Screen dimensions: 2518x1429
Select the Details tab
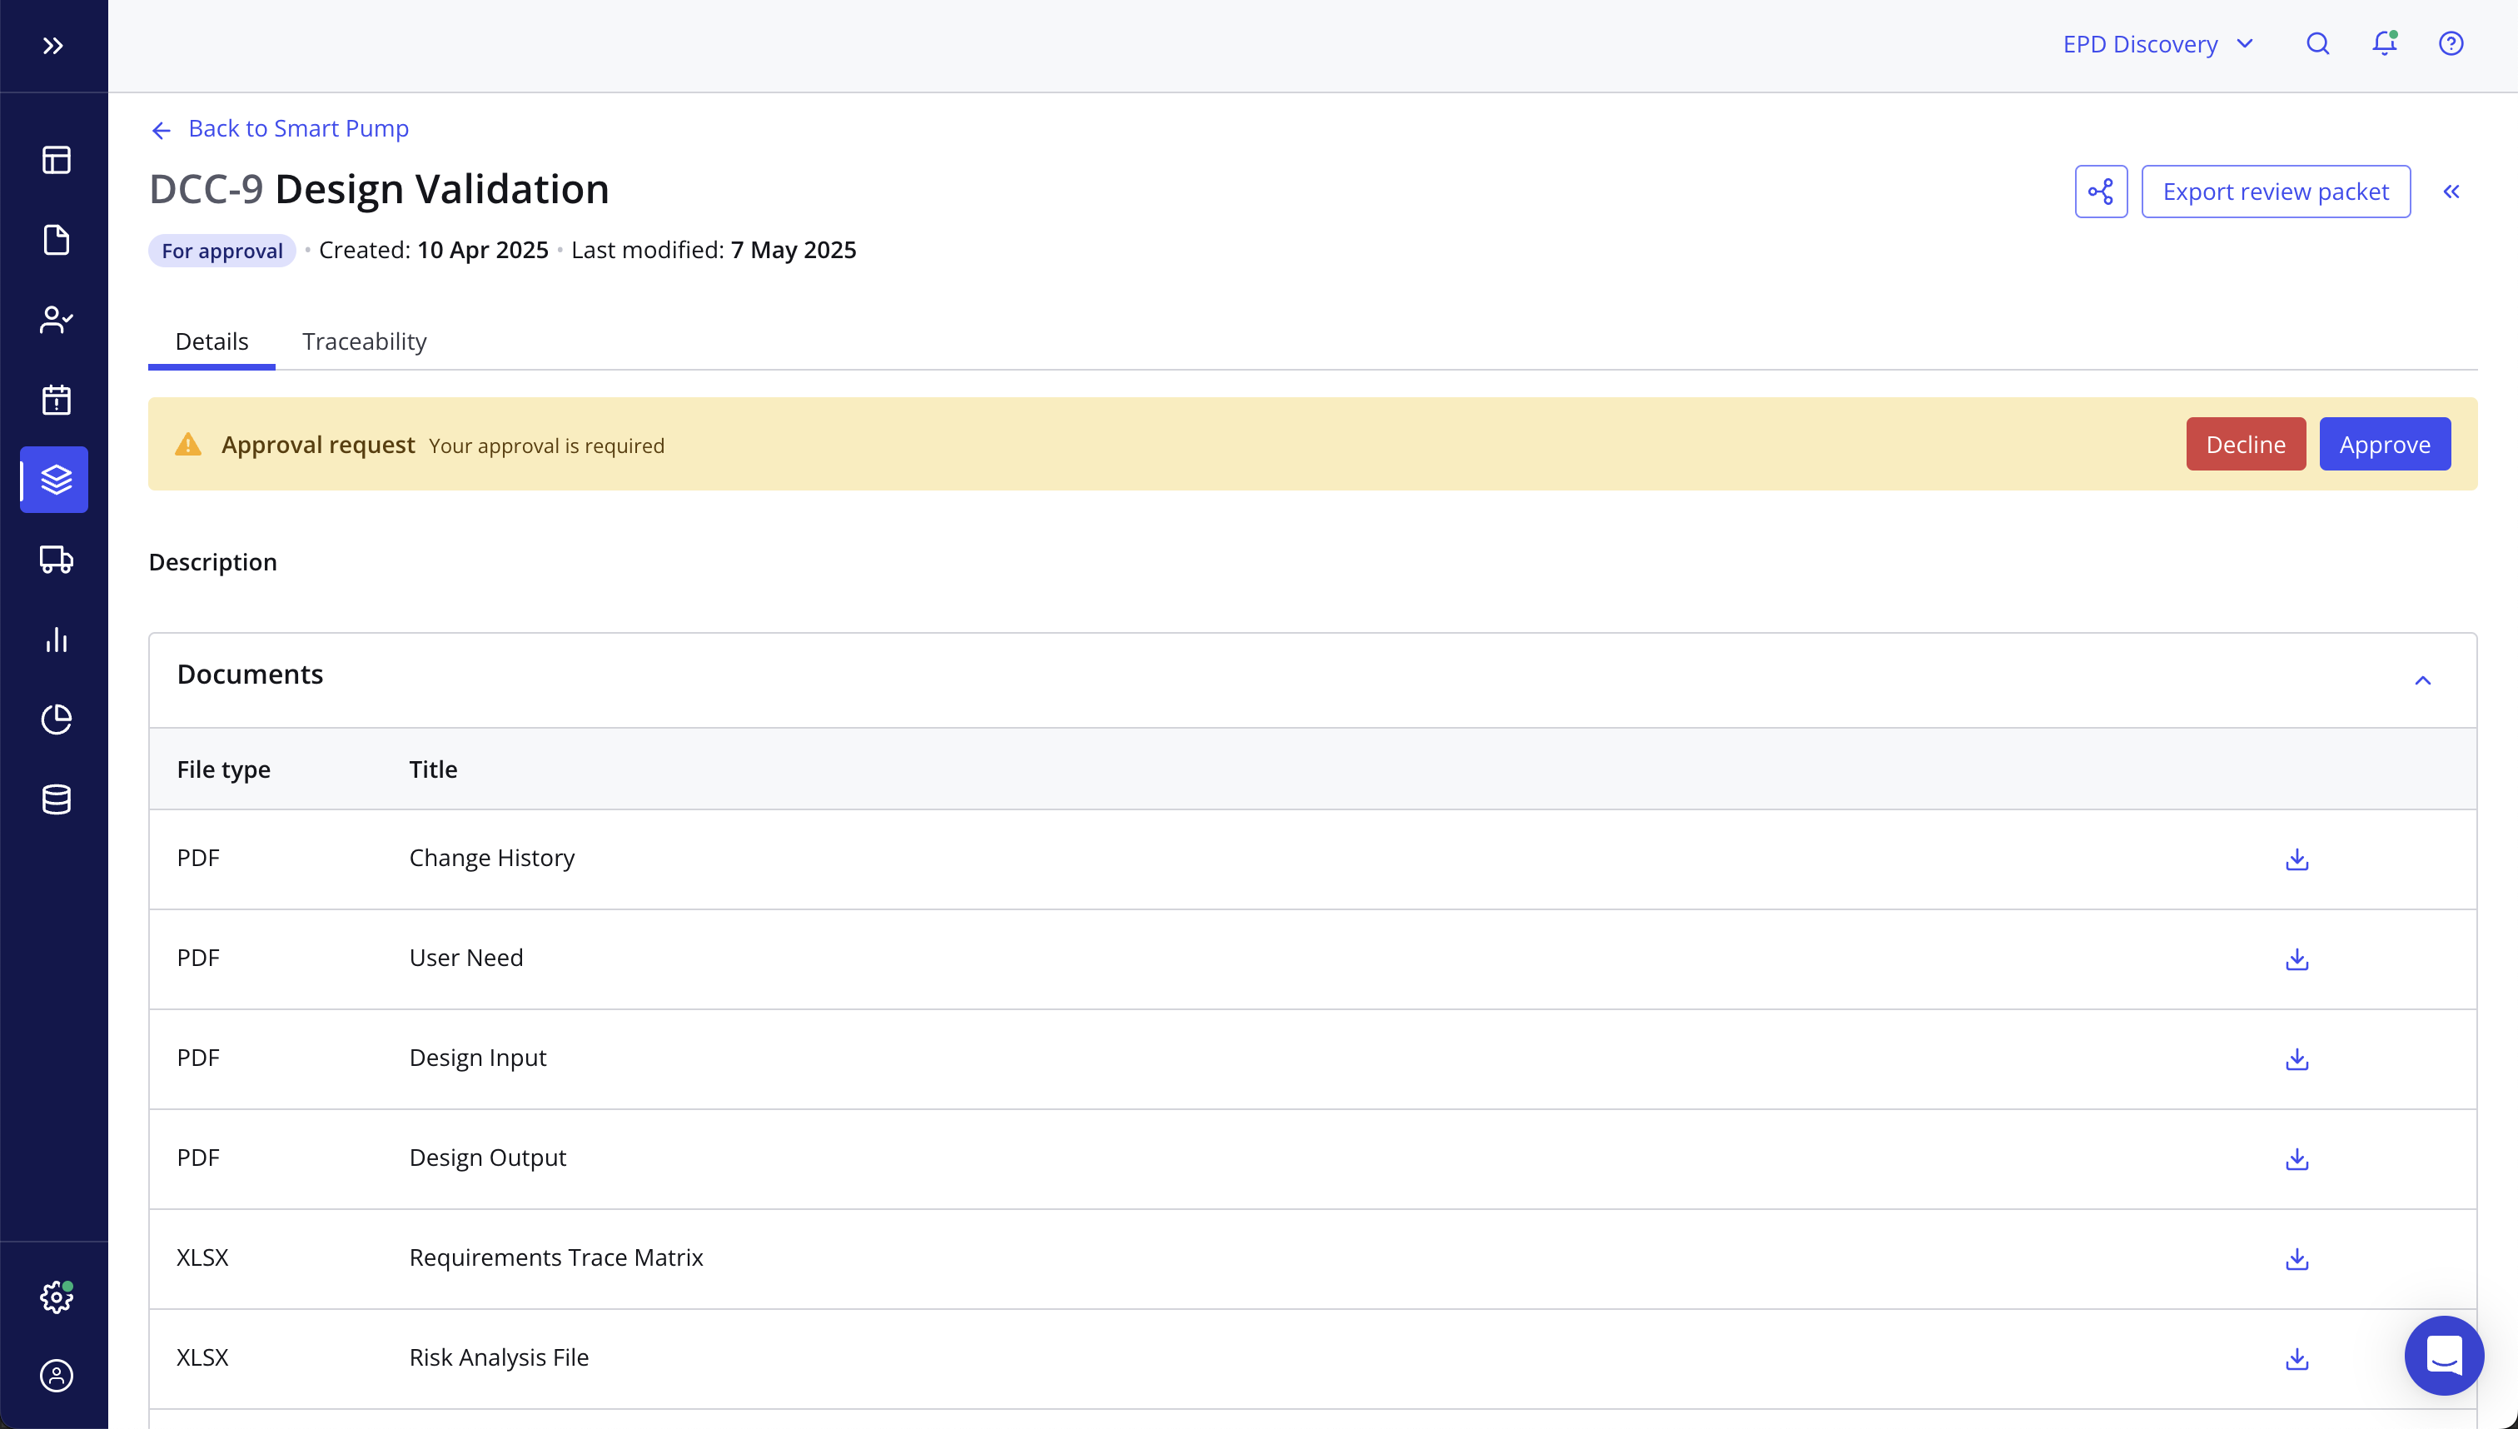[211, 341]
